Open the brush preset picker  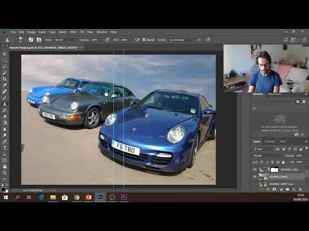pos(21,39)
